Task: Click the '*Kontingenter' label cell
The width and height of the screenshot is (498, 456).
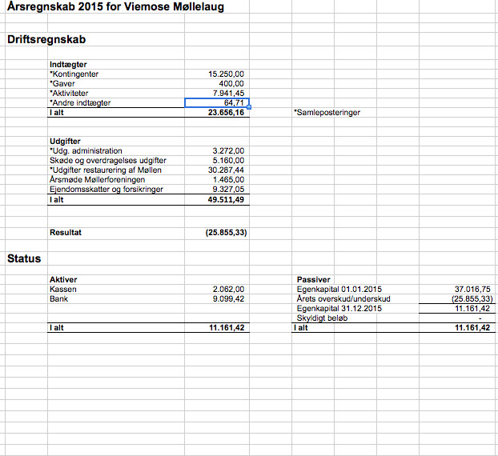Action: [74, 74]
